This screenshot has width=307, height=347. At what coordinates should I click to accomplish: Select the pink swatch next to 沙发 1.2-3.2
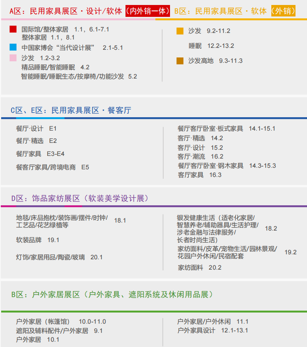coord(13,58)
